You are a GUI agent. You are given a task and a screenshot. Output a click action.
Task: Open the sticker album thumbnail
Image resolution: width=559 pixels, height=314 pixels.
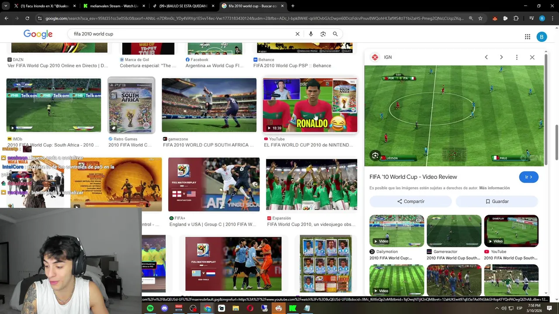click(x=326, y=264)
